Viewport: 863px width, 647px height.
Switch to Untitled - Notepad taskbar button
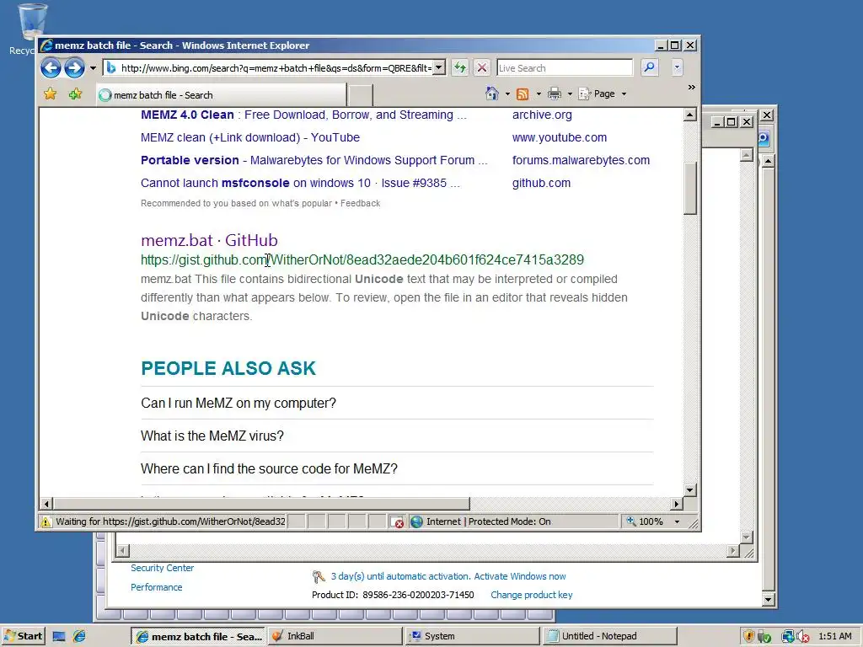tap(609, 636)
